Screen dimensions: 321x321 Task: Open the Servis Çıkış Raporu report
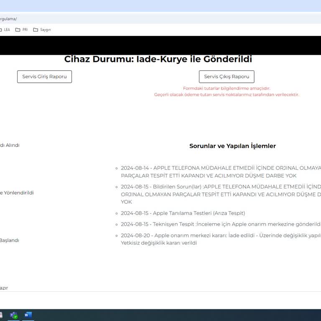tap(227, 76)
